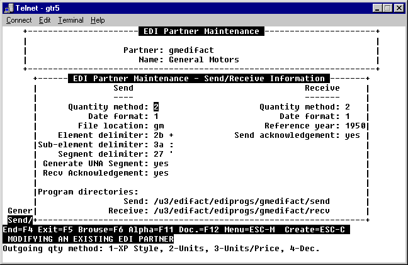Viewport: 408px width, 265px height.
Task: Minimize the Telnet window
Action: click(377, 8)
